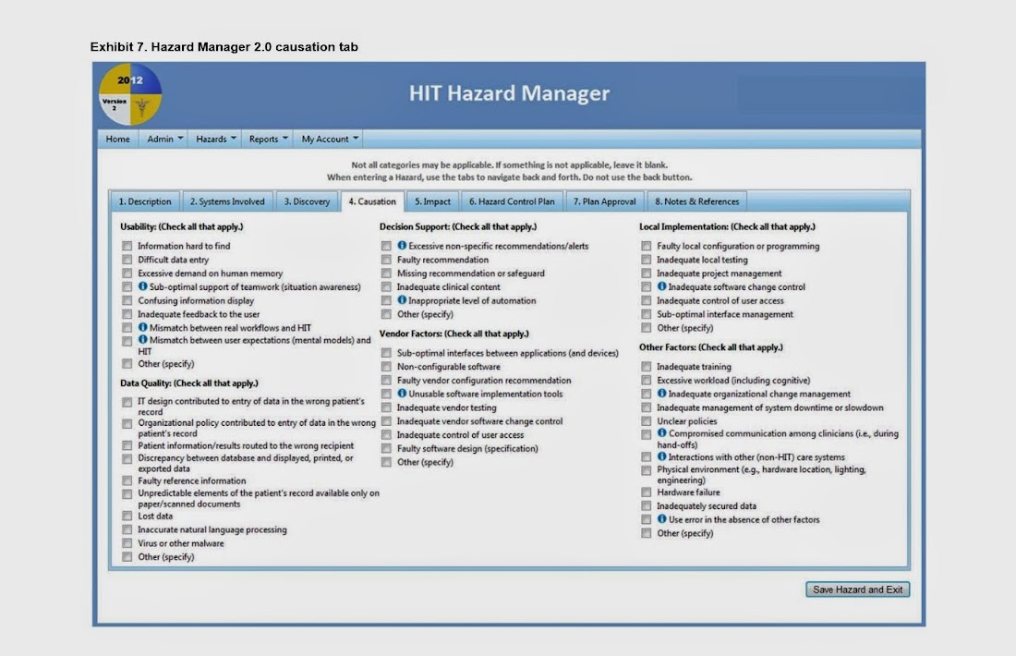Tick Other (specify) under Usability
This screenshot has width=1016, height=656.
pyautogui.click(x=127, y=364)
